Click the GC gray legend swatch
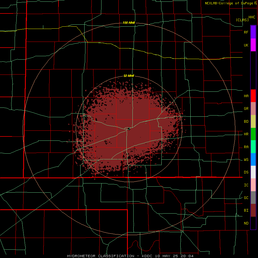The height and width of the screenshot is (258, 258). click(253, 198)
